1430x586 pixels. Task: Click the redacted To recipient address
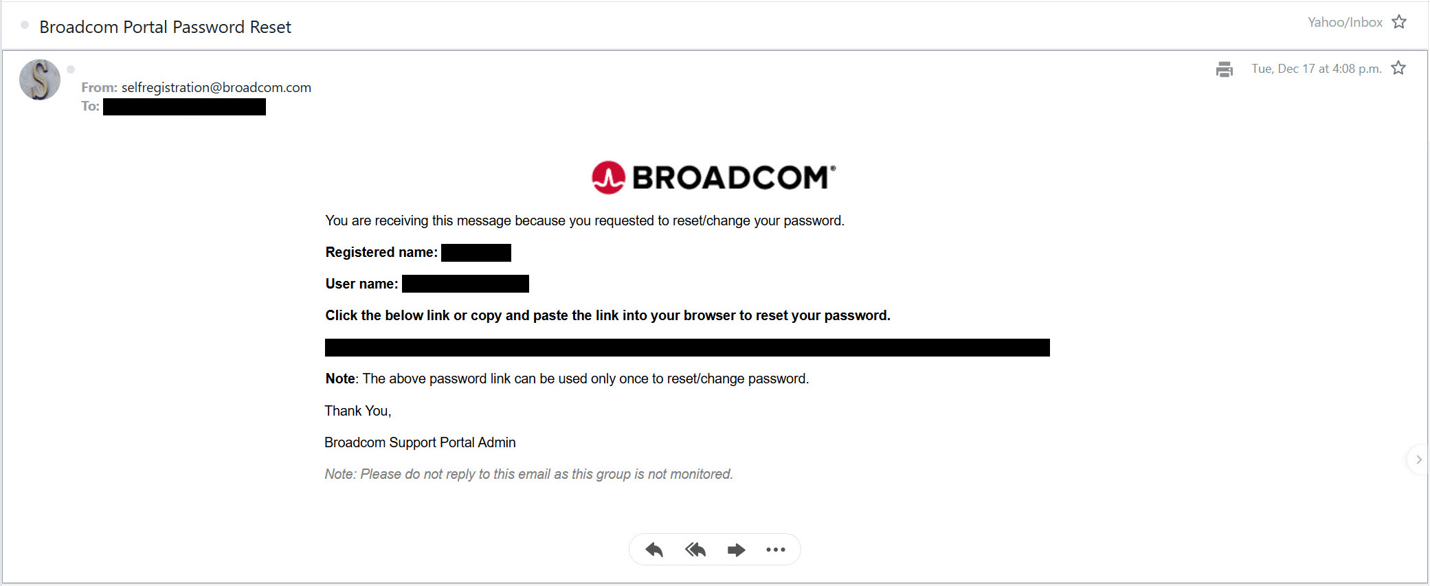click(184, 106)
